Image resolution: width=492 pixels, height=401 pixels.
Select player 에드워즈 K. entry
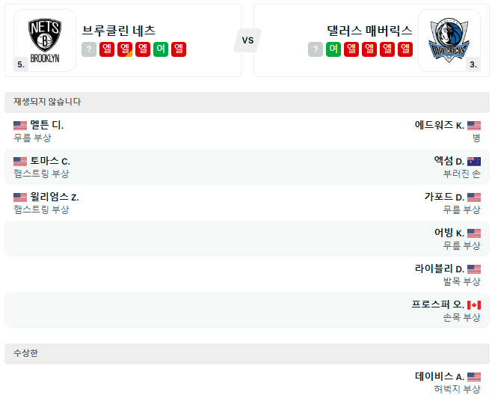click(439, 125)
